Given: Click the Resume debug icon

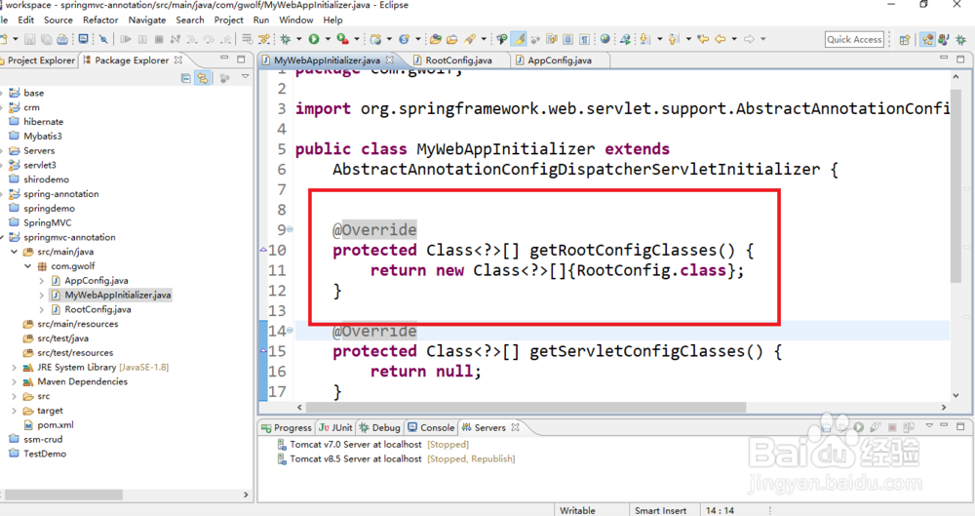Looking at the screenshot, I should pos(126,39).
